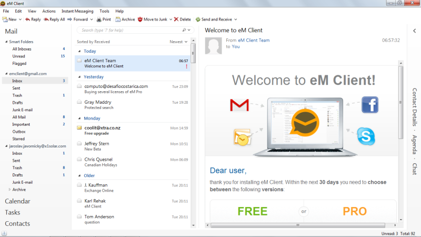The width and height of the screenshot is (421, 237).
Task: Select the Unread smart folder
Action: pos(18,56)
